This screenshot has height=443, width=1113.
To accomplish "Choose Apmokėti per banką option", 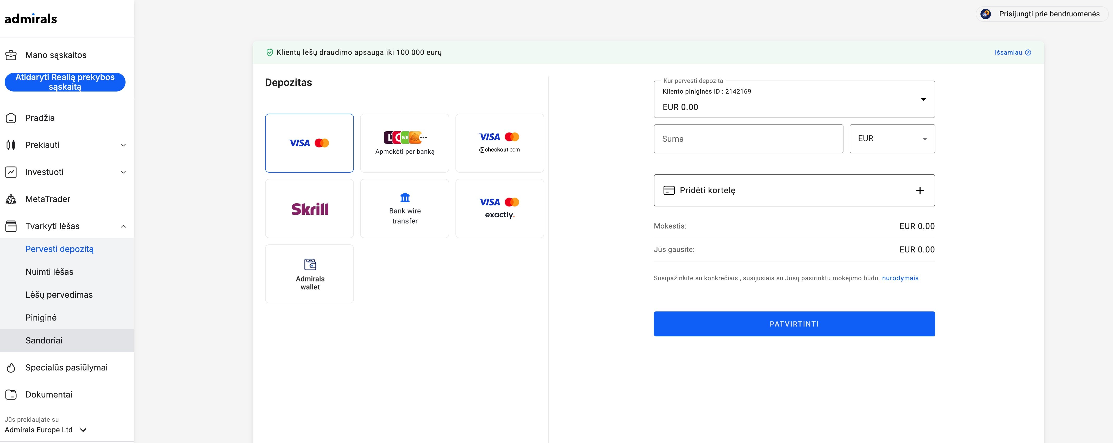I will [x=404, y=143].
